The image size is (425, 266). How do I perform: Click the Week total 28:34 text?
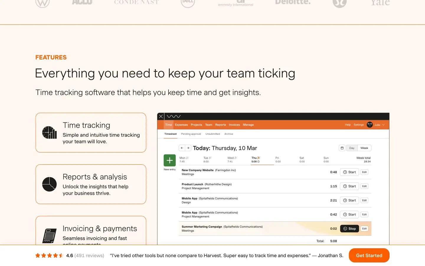click(x=363, y=160)
